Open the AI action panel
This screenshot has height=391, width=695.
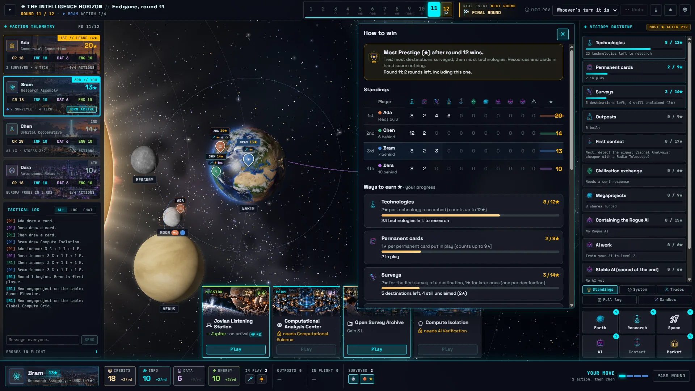pyautogui.click(x=600, y=346)
